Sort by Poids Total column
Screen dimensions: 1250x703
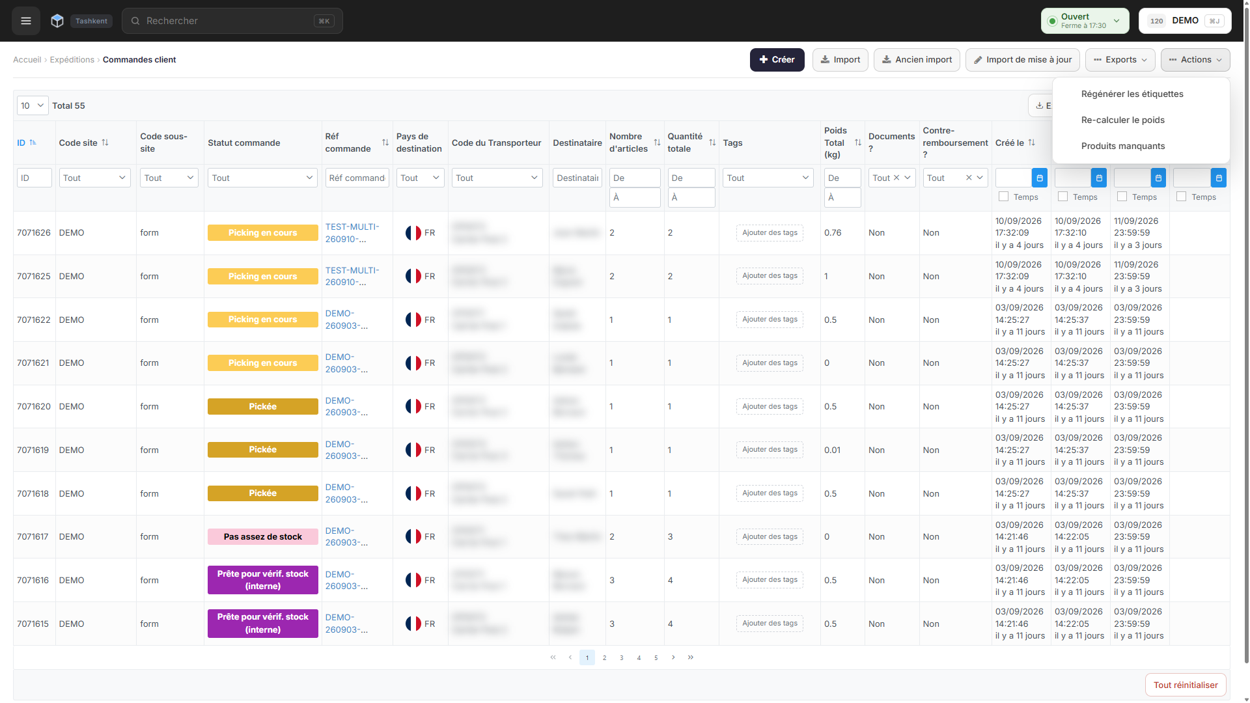(x=857, y=143)
